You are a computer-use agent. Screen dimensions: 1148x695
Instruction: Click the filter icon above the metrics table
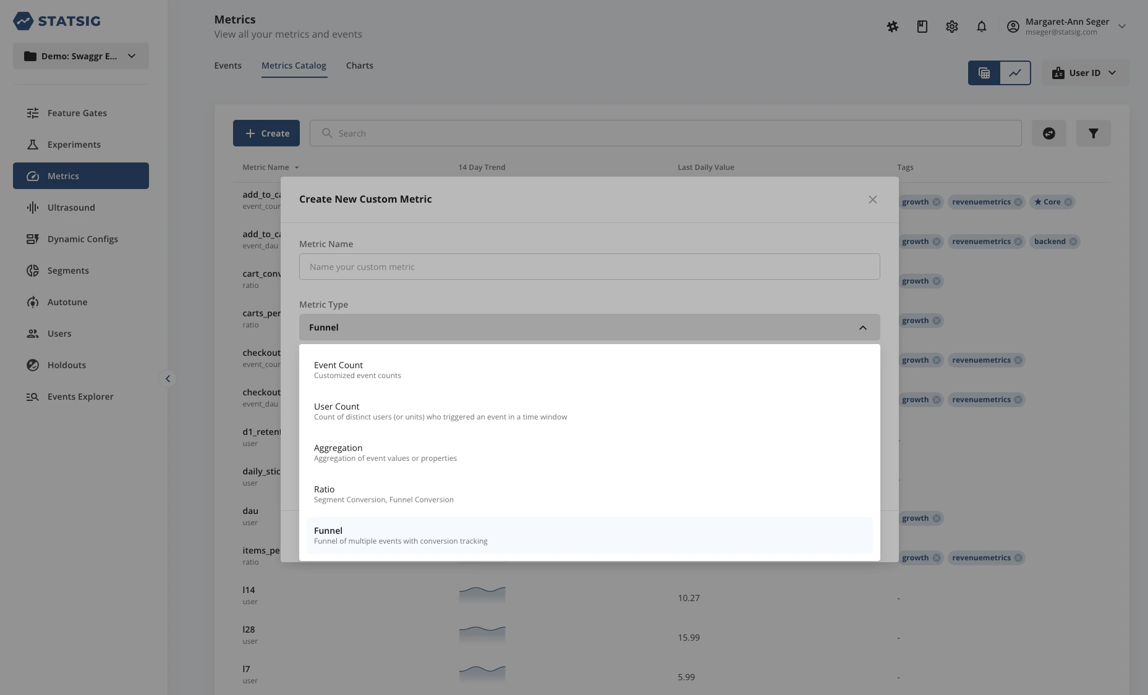1093,133
